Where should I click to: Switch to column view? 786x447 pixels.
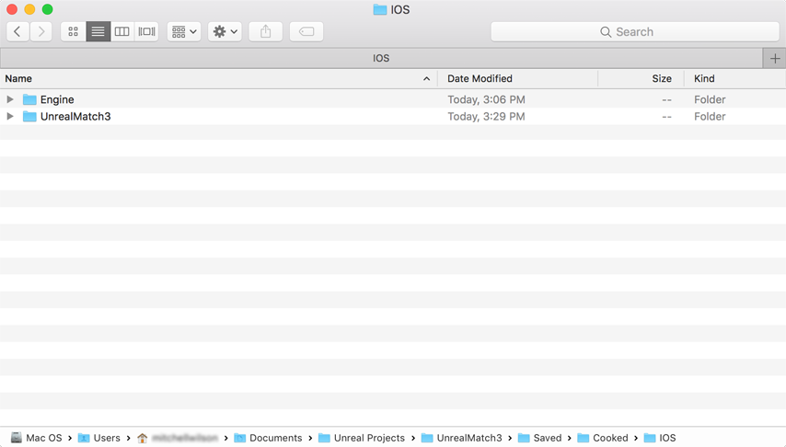point(121,31)
